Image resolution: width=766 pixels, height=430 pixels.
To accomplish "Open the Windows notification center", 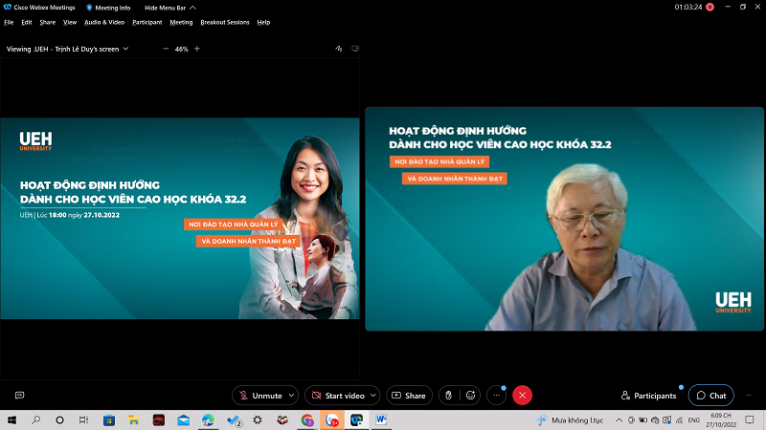I will click(750, 420).
